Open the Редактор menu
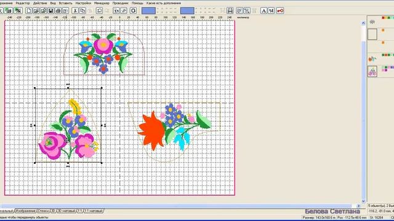This screenshot has height=221, width=394. (x=23, y=3)
